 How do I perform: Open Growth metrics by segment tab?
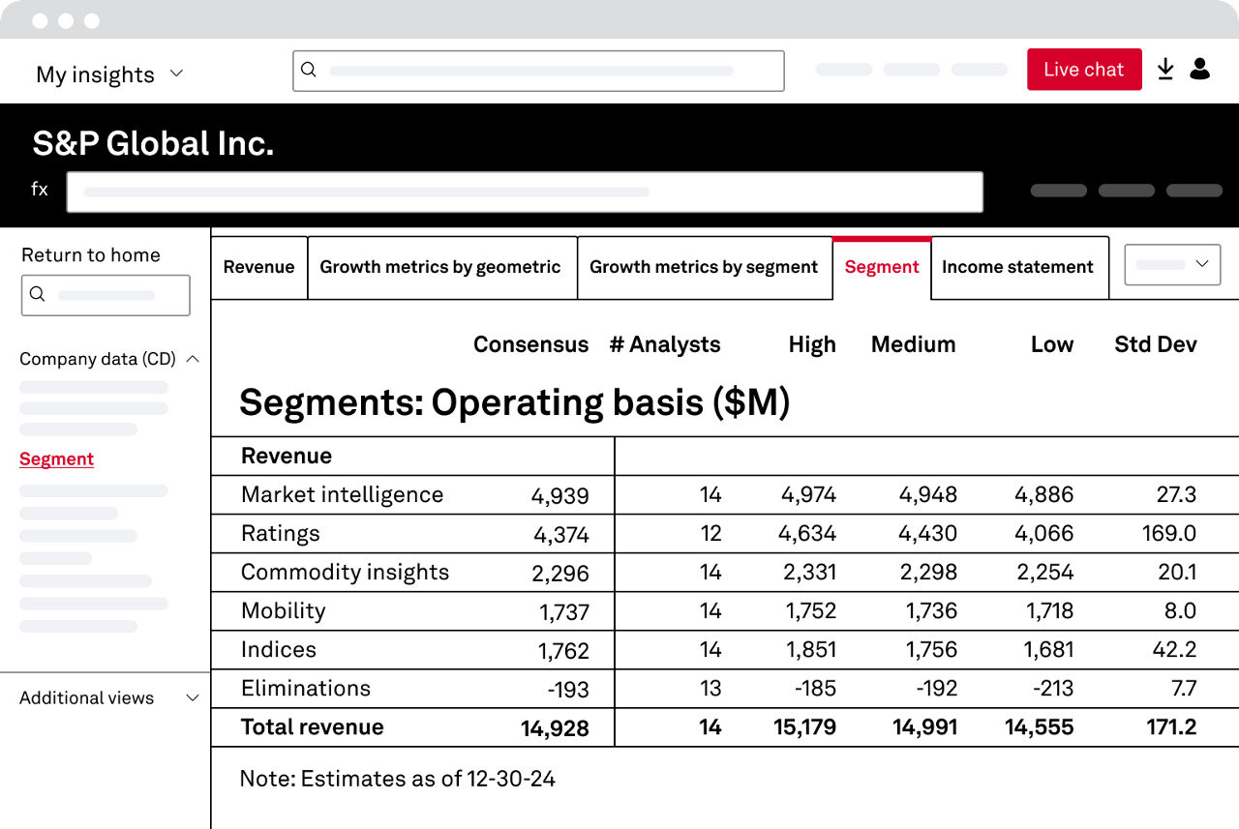[x=704, y=267]
